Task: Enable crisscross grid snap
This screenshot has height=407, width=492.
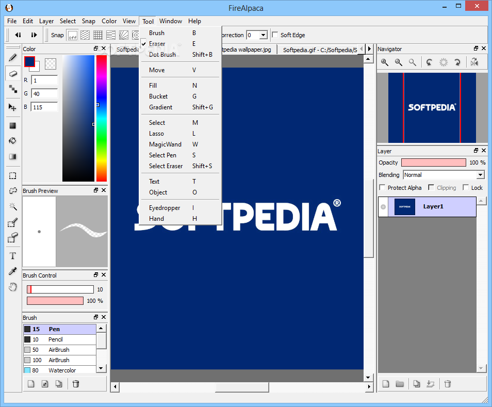Action: tap(98, 35)
